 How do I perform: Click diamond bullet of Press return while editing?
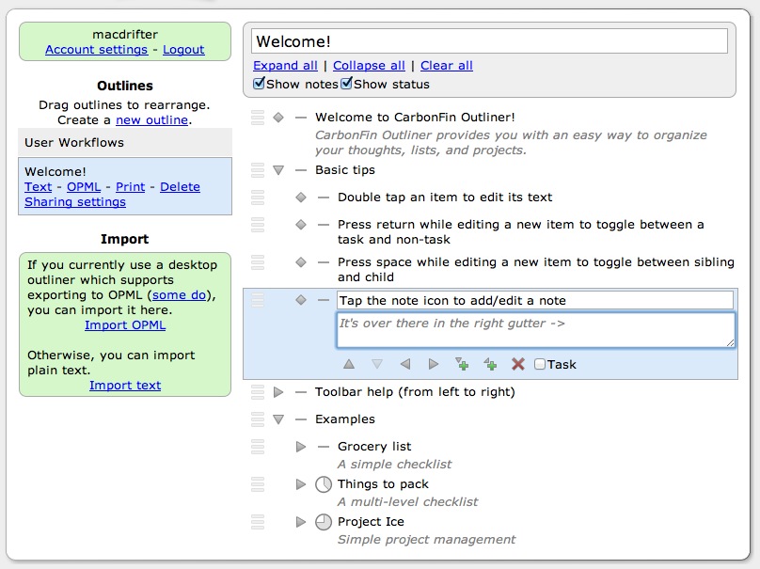[301, 225]
